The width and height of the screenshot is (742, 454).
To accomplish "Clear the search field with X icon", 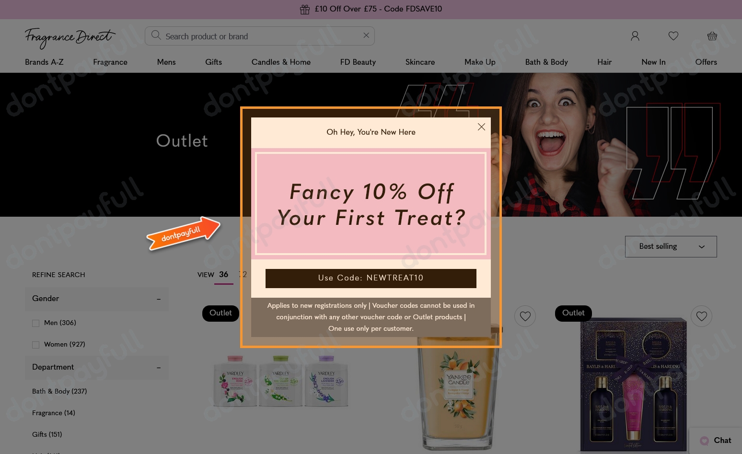I will [x=366, y=35].
